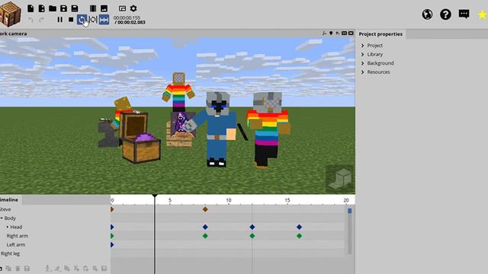Viewport: 488px width, 274px height.
Task: Toggle the loop playback button
Action: pos(82,20)
